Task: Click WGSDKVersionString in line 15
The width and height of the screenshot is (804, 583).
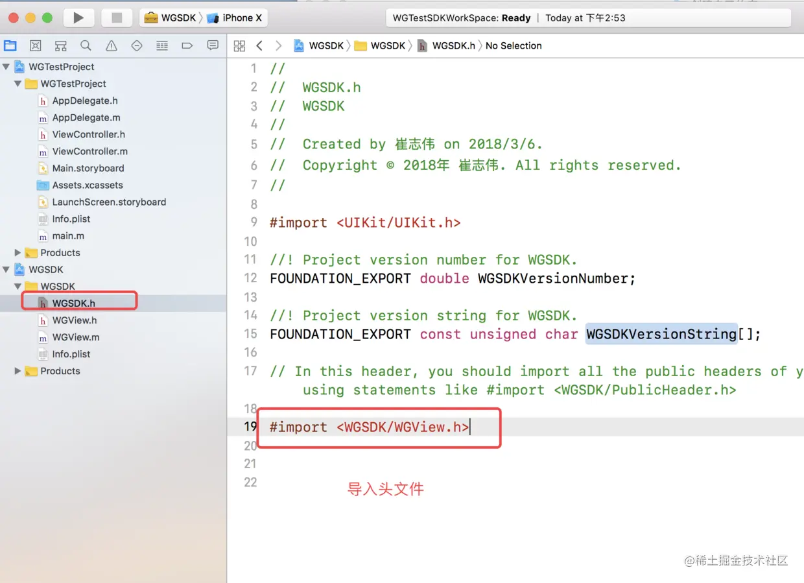Action: tap(661, 334)
